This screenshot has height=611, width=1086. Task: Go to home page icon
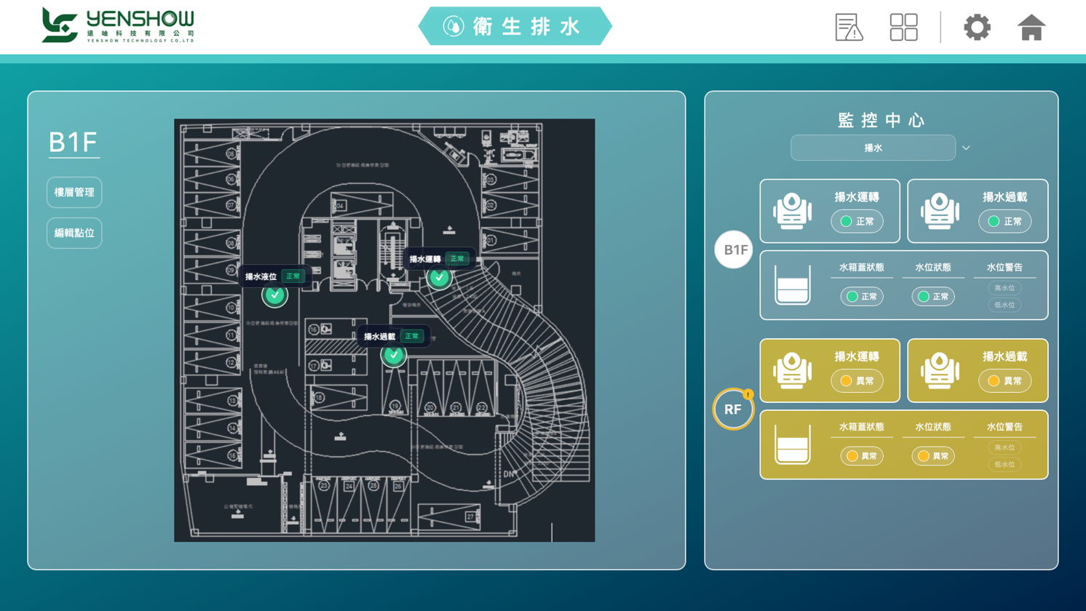tap(1031, 28)
